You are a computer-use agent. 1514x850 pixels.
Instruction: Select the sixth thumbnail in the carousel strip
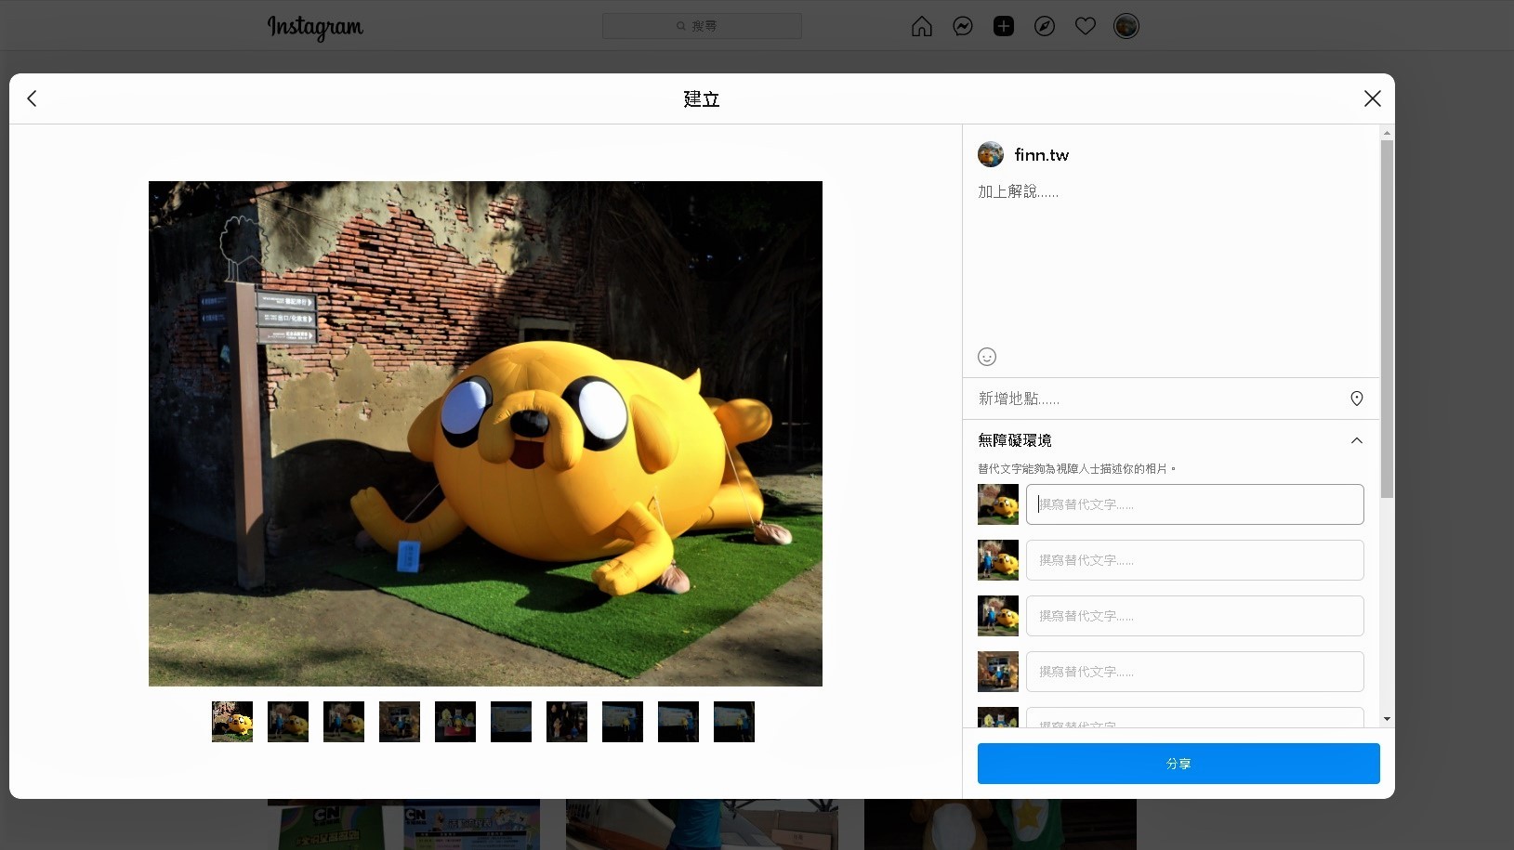511,722
